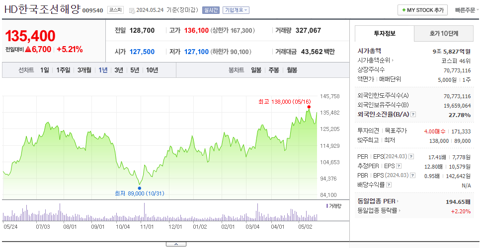Image resolution: width=481 pixels, height=248 pixels.
Task: Click the 코스피 market badge
Action: click(x=115, y=10)
